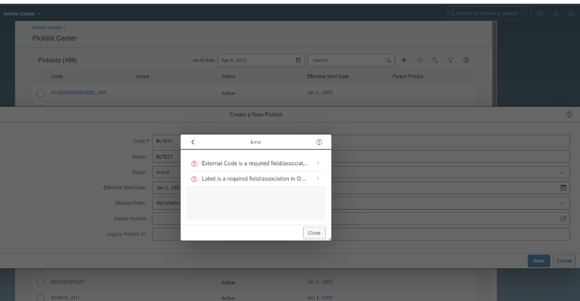The width and height of the screenshot is (580, 301).
Task: Click the Status column header
Action: 228,76
